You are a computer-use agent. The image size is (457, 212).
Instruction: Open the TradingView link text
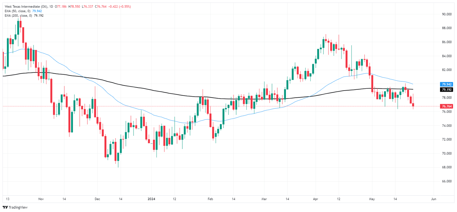[17, 207]
